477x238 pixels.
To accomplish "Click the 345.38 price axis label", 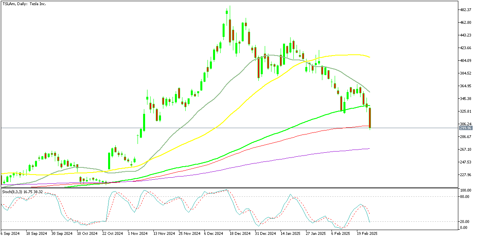I will [465, 99].
